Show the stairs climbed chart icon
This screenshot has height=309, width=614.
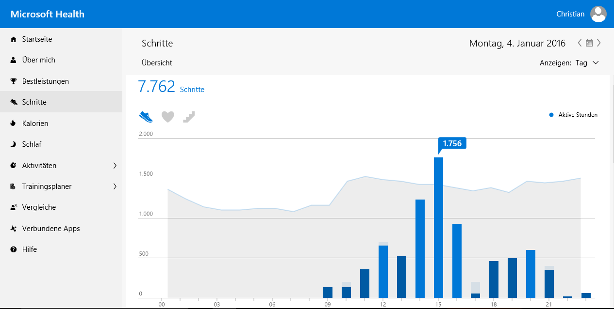189,117
